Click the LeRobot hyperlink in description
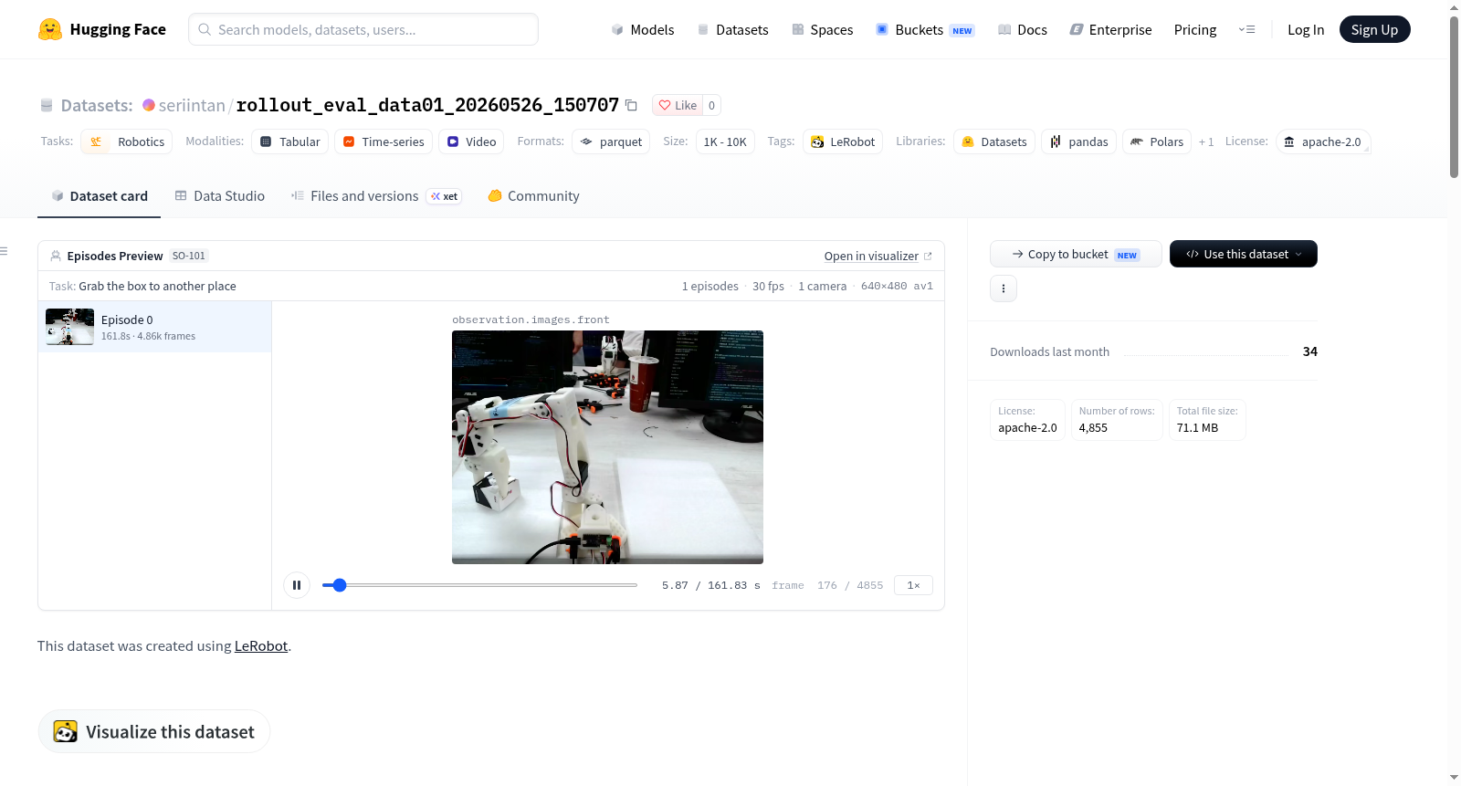Viewport: 1461px width, 786px height. 261,645
